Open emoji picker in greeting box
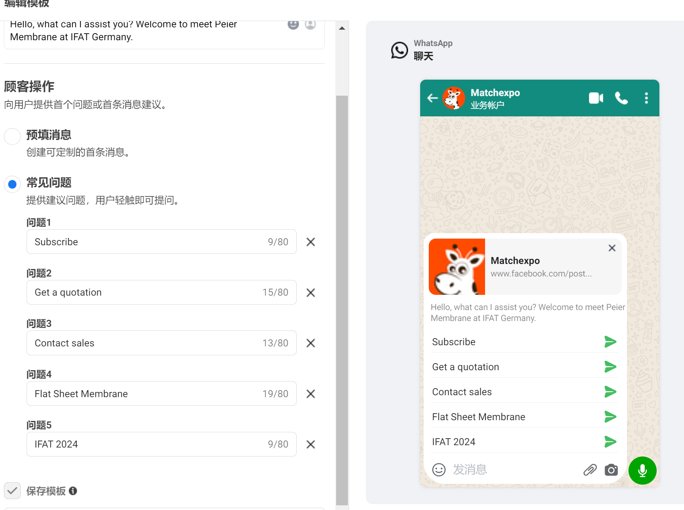684x510 pixels. 293,24
